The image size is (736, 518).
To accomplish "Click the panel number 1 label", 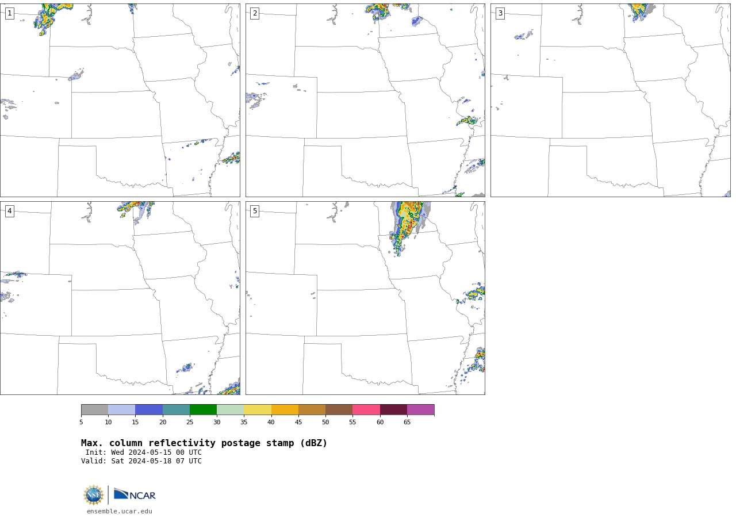I will (x=9, y=13).
